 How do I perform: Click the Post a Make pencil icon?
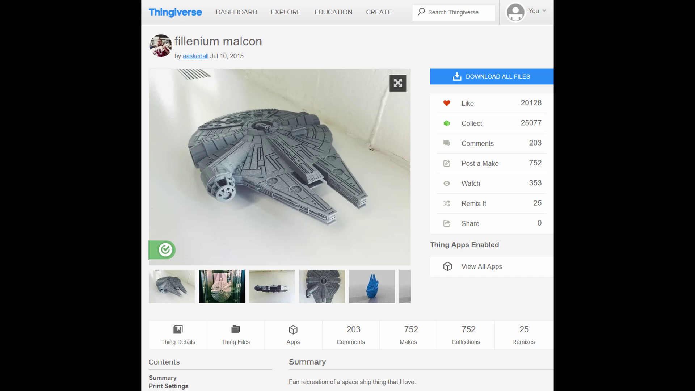(447, 164)
